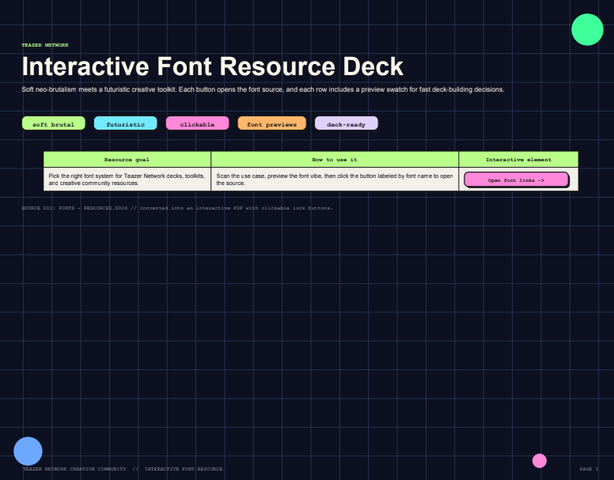Click the "futuristic" cyan tag
The height and width of the screenshot is (480, 614).
click(x=125, y=123)
